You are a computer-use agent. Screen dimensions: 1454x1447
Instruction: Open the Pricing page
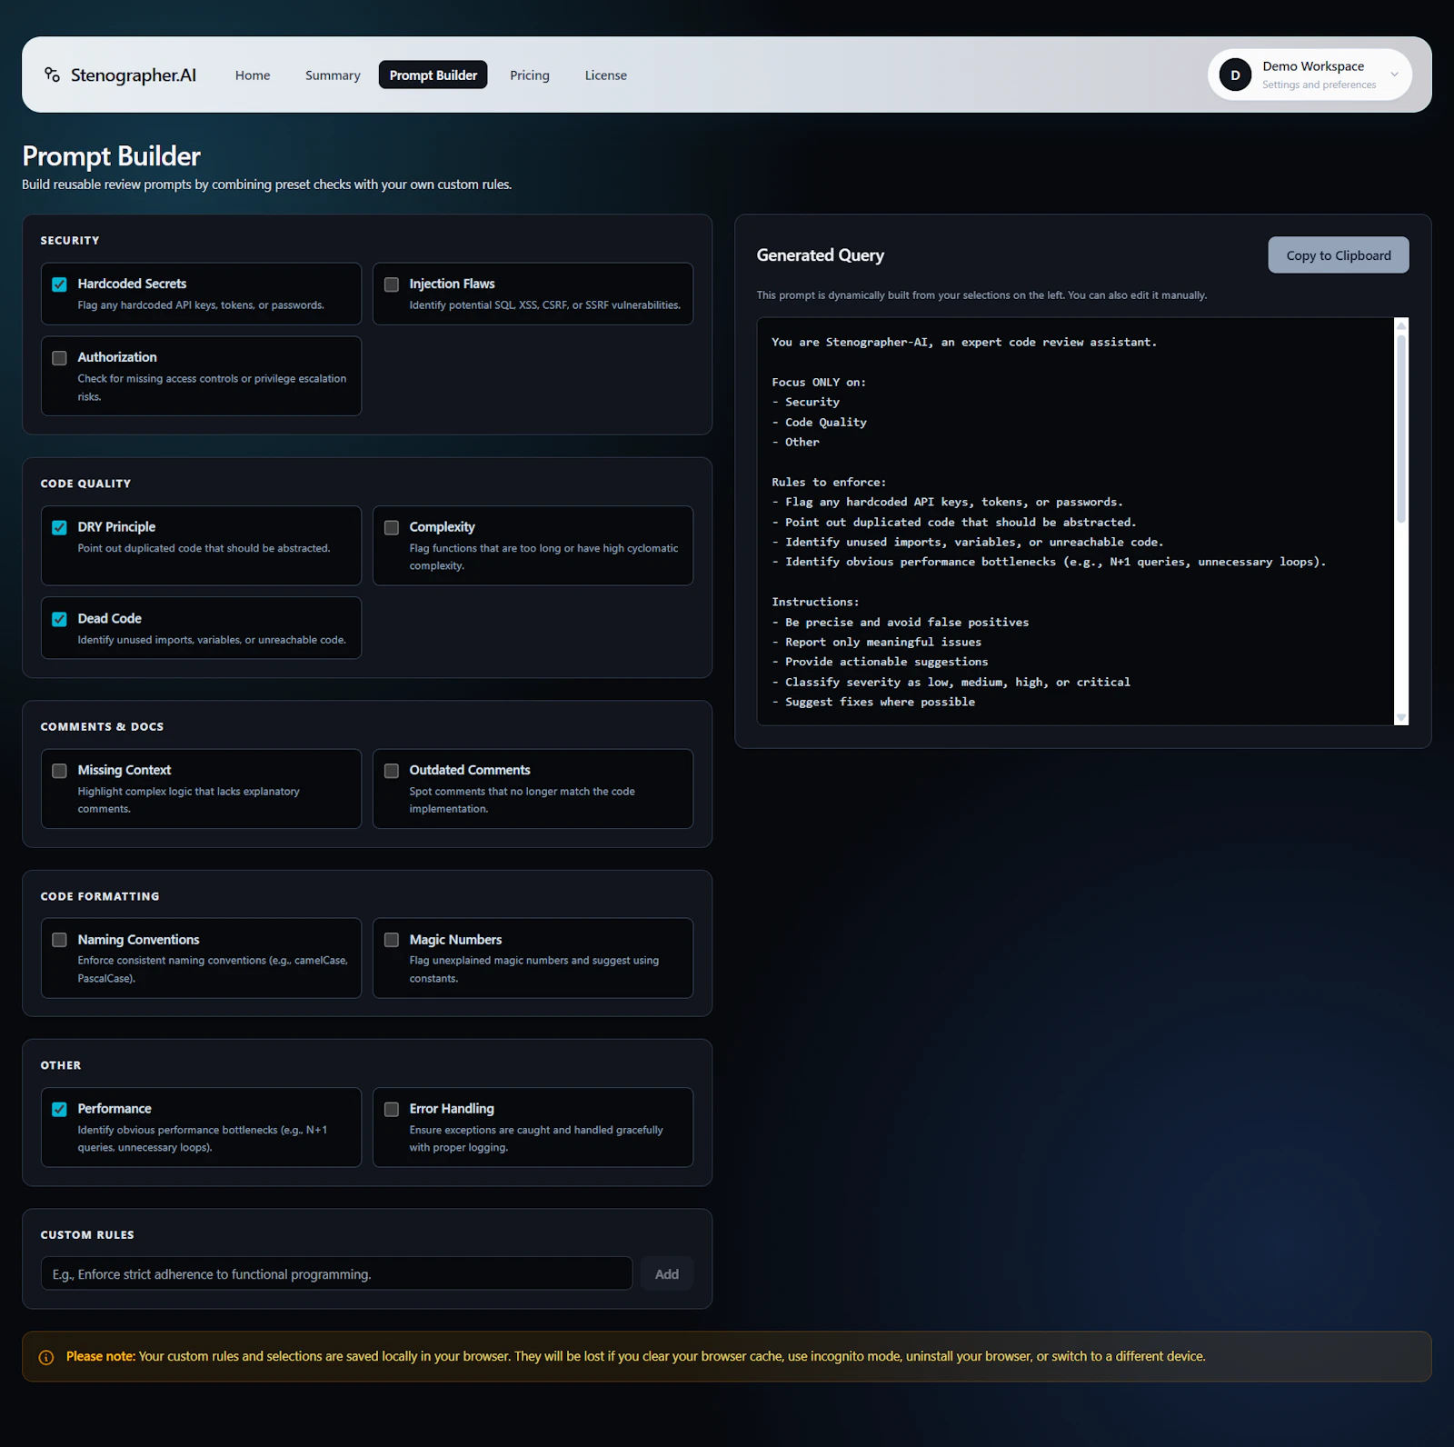click(530, 75)
